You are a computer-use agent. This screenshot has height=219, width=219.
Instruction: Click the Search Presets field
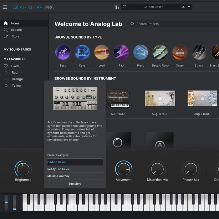(x=174, y=24)
